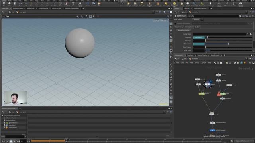
Task: Open the Cache parameter tab
Action: [197, 27]
